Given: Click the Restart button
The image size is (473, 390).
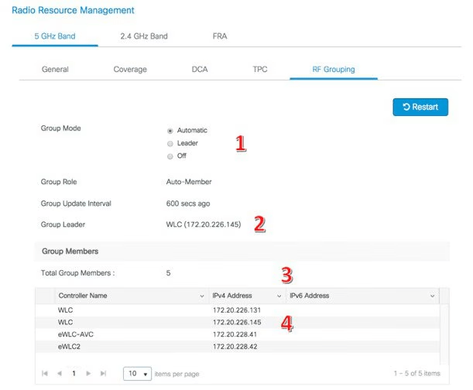Looking at the screenshot, I should click(420, 107).
